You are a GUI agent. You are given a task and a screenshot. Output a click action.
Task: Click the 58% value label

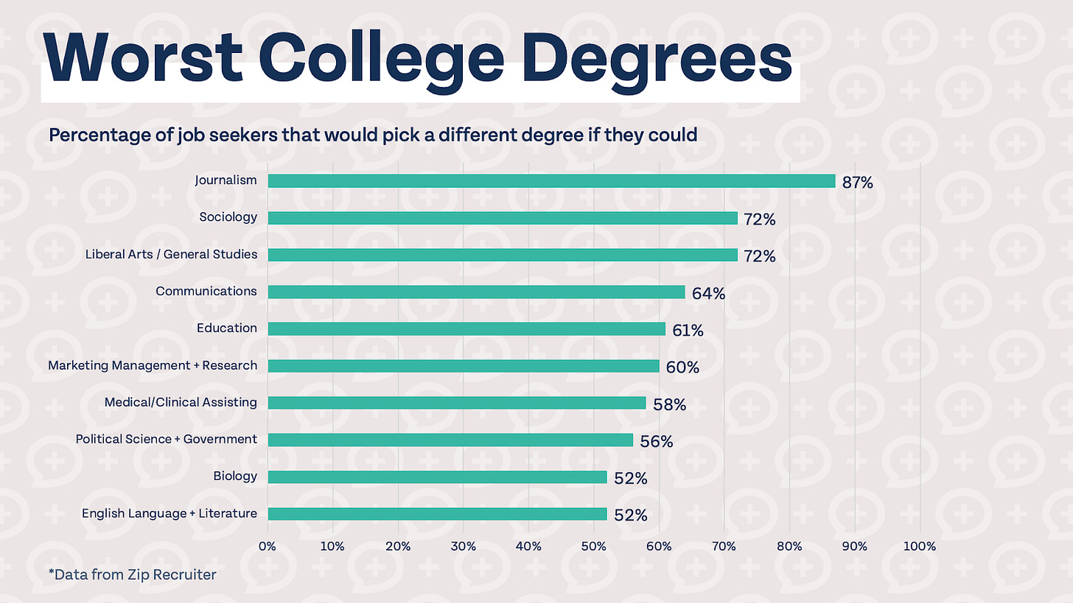pos(669,404)
